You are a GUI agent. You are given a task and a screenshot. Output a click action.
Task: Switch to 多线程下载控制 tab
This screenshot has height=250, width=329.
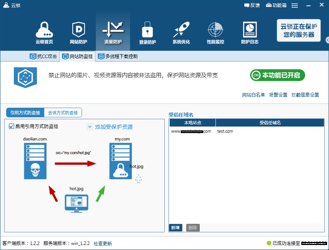click(118, 57)
